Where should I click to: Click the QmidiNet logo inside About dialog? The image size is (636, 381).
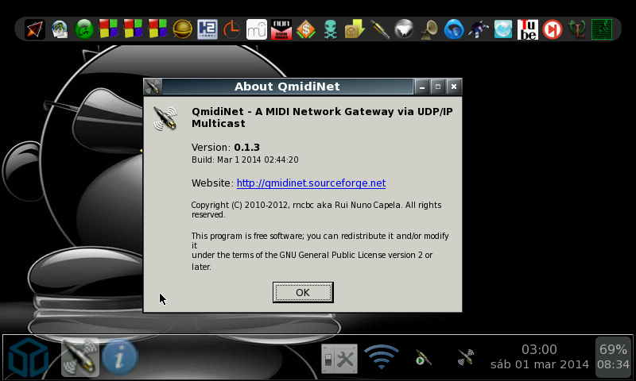(165, 117)
